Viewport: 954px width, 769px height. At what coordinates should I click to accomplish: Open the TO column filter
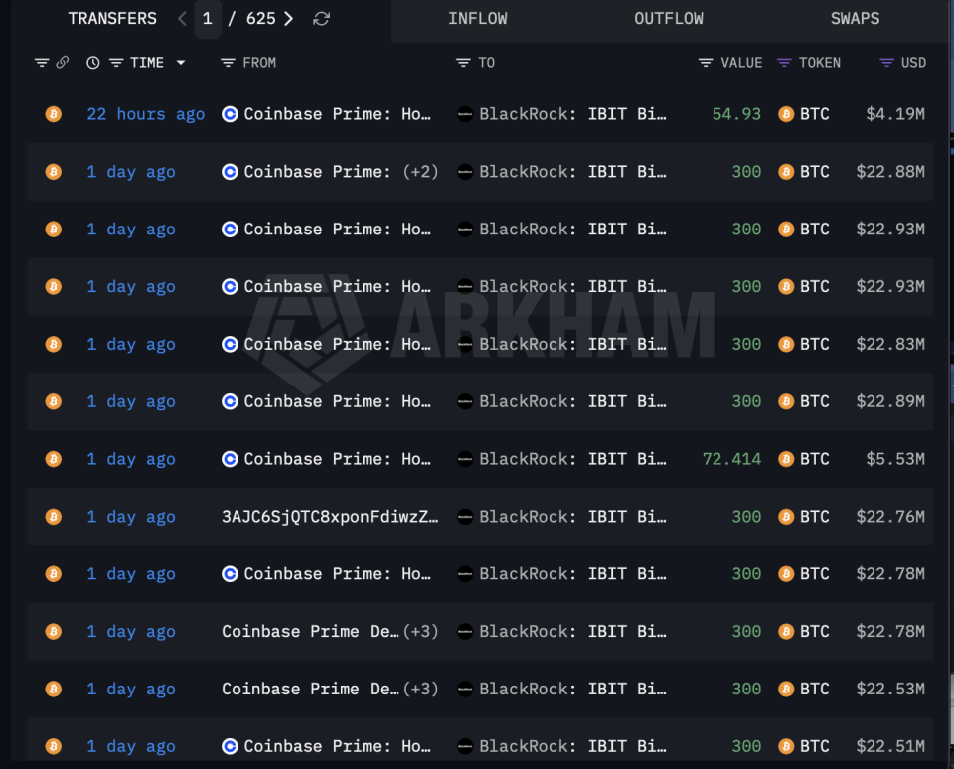click(463, 63)
